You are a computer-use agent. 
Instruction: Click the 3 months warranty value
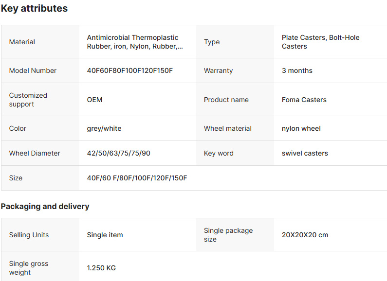[297, 71]
